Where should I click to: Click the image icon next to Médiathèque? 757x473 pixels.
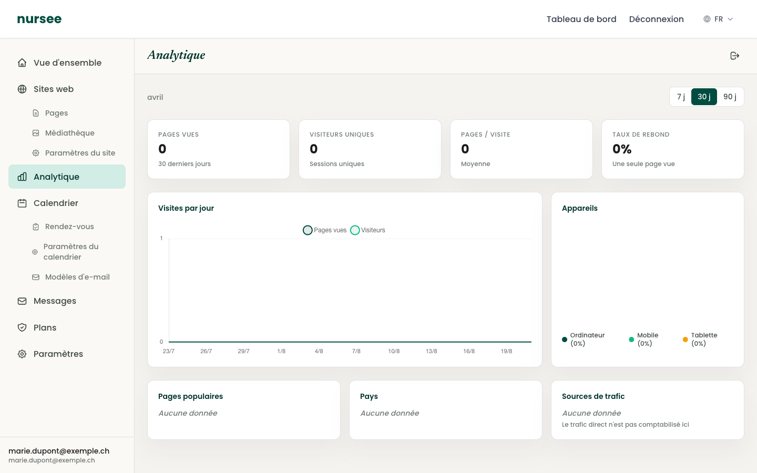[36, 133]
